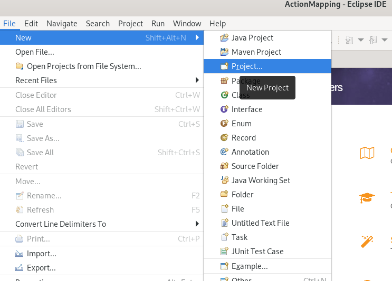Click the orange map overview icon

(x=367, y=153)
